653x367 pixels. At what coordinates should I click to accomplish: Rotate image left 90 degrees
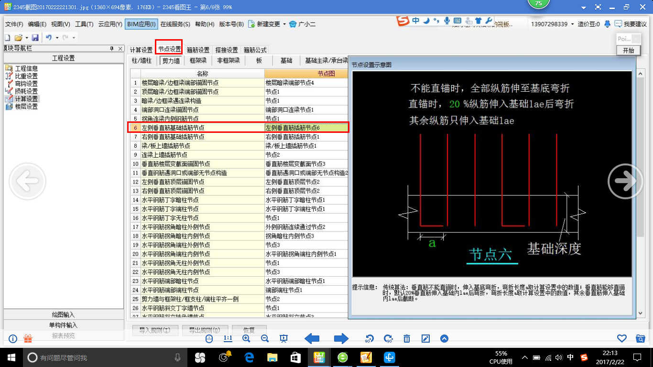pyautogui.click(x=369, y=338)
